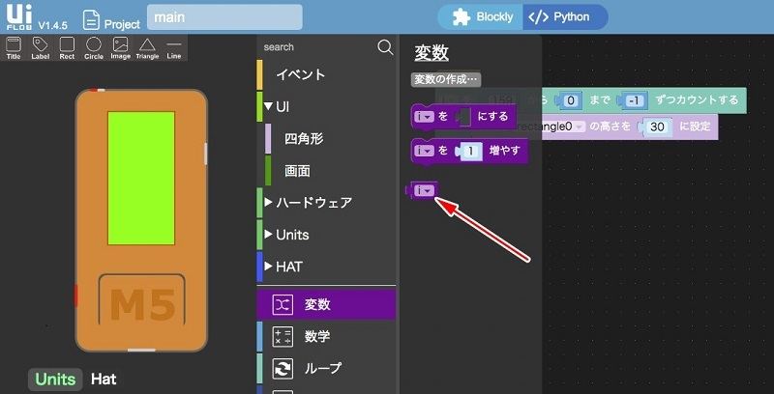Select the Title UI element tool
The height and width of the screenshot is (394, 774).
tap(14, 48)
